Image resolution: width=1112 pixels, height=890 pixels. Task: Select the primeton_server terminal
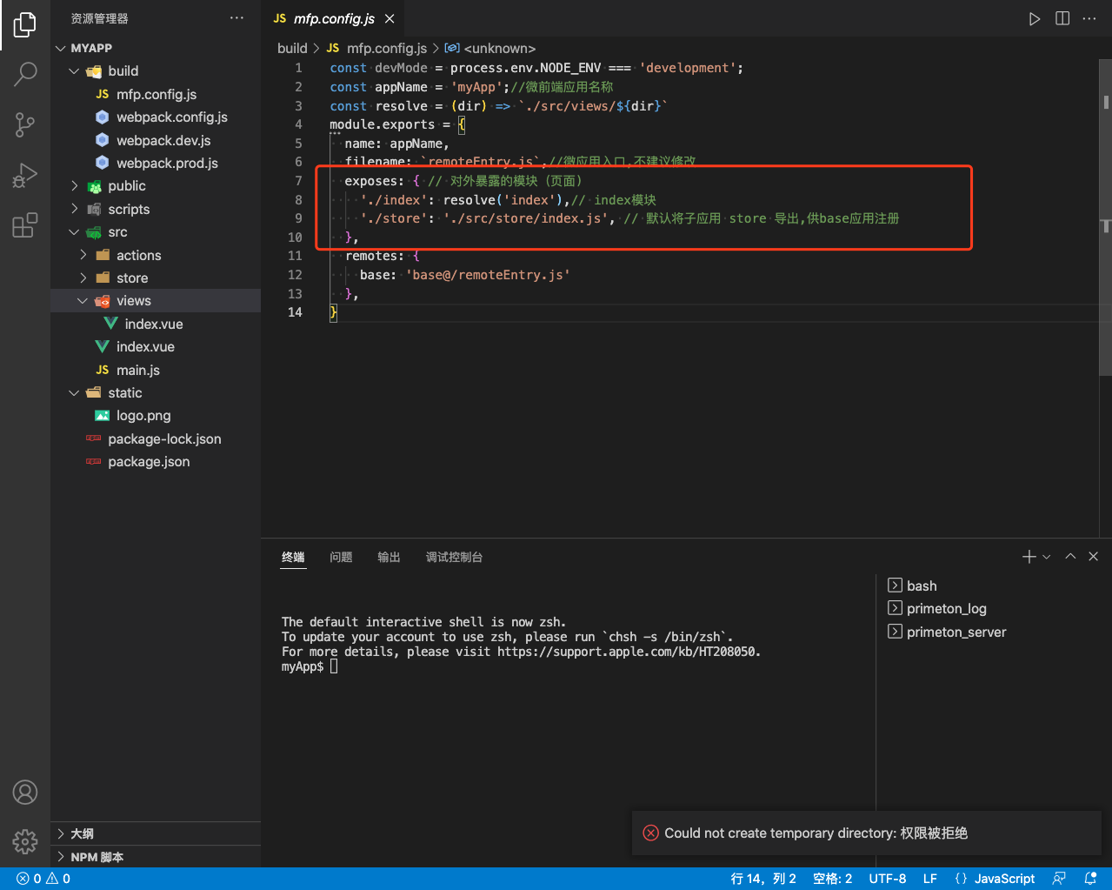956,632
